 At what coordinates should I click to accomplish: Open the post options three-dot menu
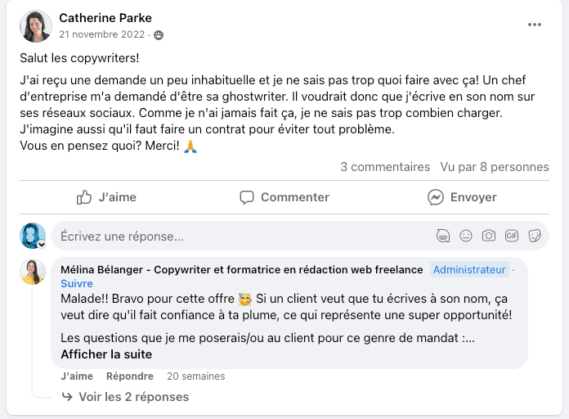[535, 25]
